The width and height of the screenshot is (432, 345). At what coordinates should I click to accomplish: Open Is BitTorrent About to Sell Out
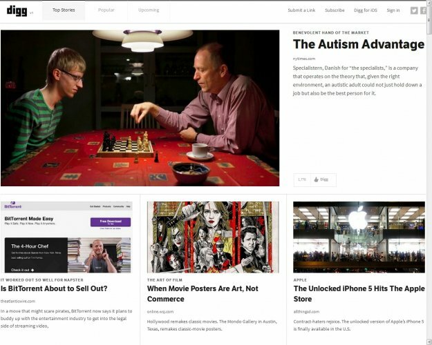coord(54,288)
